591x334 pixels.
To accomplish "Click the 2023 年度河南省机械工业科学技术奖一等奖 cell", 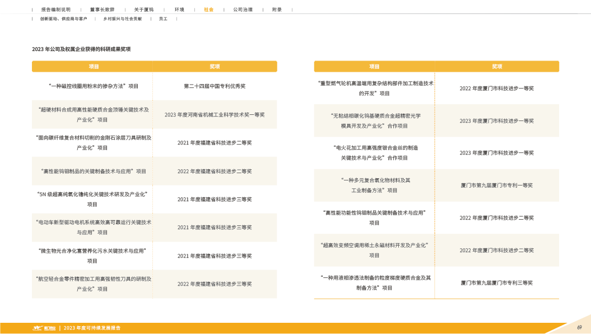I will point(215,115).
